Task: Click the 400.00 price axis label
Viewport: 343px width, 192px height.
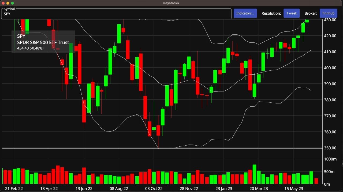Action: click(x=330, y=68)
